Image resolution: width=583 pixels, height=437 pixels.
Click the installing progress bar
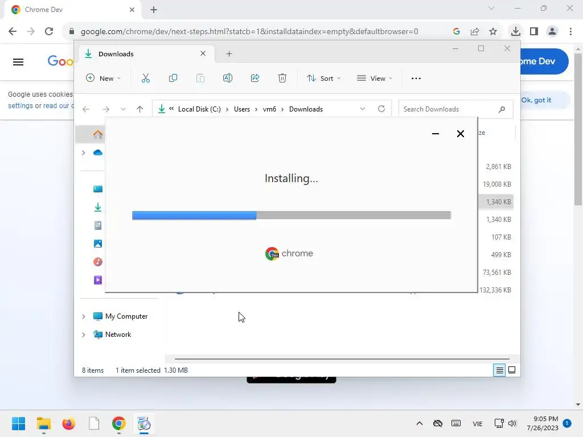(291, 215)
